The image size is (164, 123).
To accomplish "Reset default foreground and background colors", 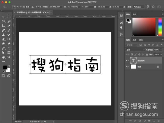I will click(4, 72).
